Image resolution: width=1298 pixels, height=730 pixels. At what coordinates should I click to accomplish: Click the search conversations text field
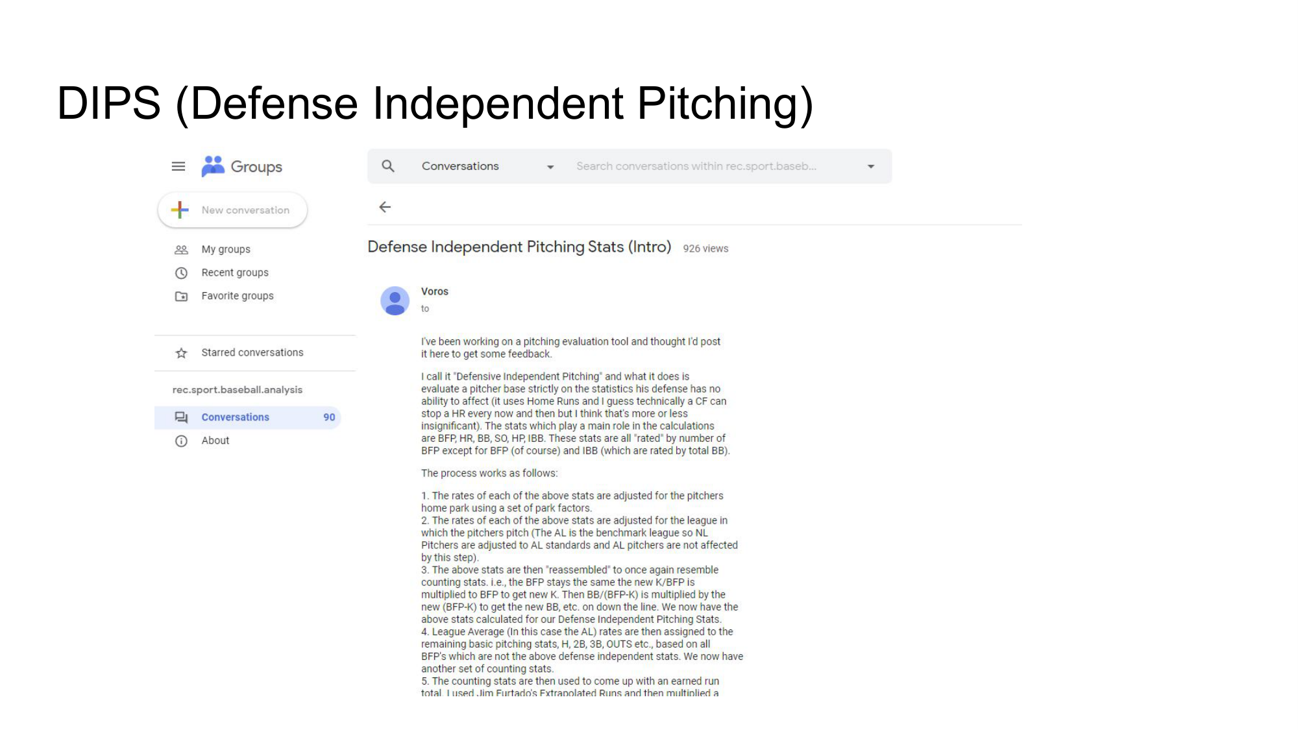pyautogui.click(x=696, y=166)
